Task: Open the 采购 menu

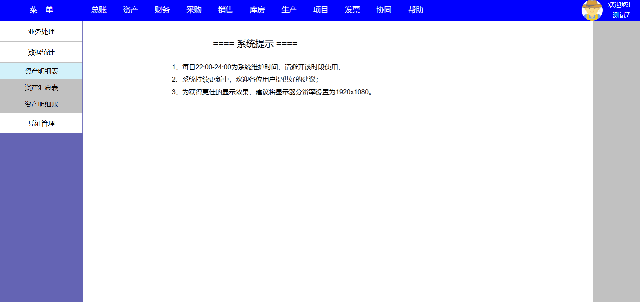Action: (194, 10)
